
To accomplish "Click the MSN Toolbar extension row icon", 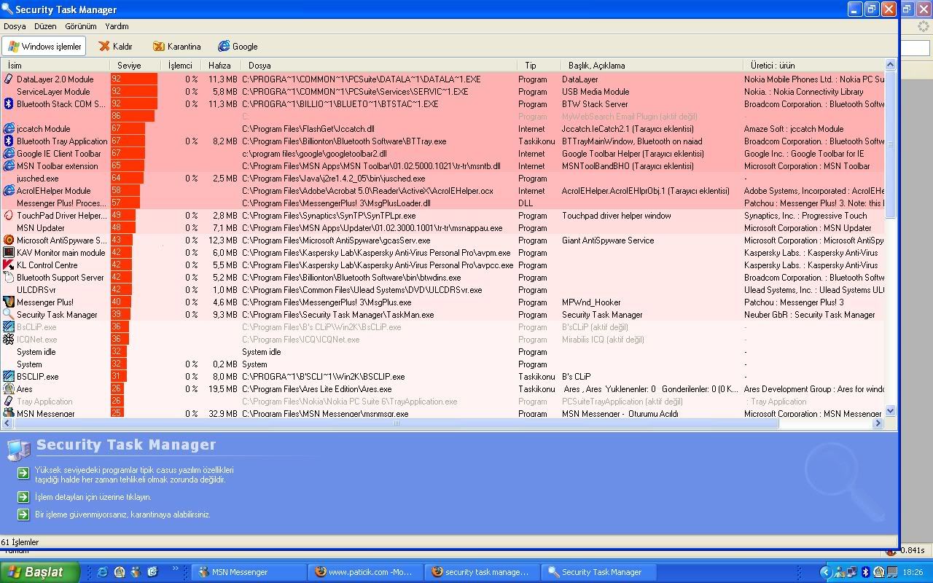I will [9, 166].
